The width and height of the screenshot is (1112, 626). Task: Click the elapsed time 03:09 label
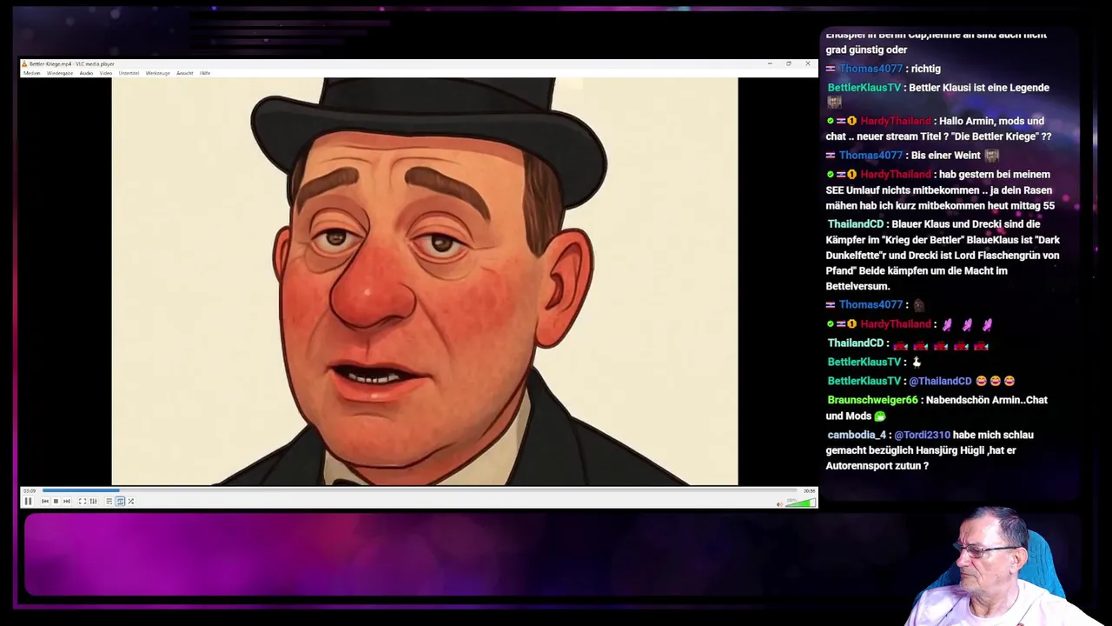tap(30, 490)
